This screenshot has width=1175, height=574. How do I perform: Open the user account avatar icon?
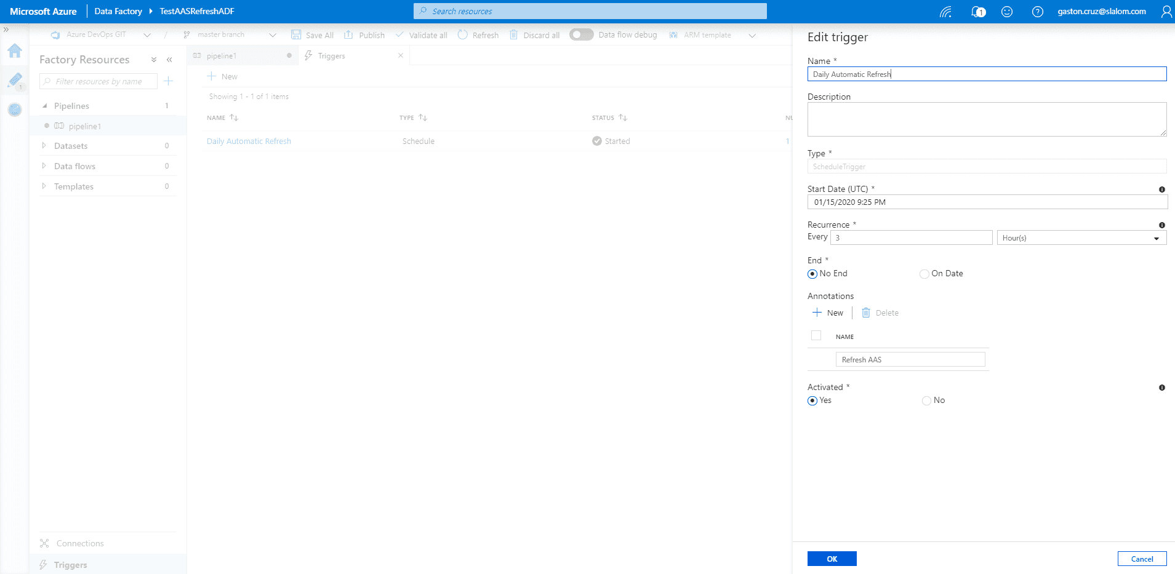[1166, 12]
